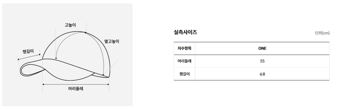344x109 pixels.
Task: Click the 치수항목 table header cell
Action: tap(184, 48)
